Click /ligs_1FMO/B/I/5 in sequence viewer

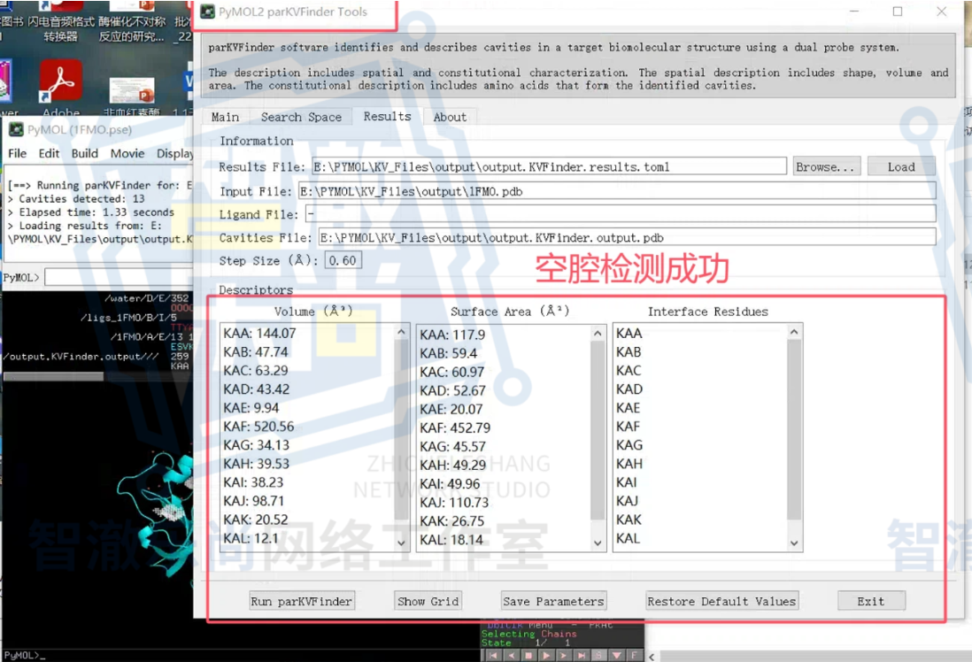[128, 318]
